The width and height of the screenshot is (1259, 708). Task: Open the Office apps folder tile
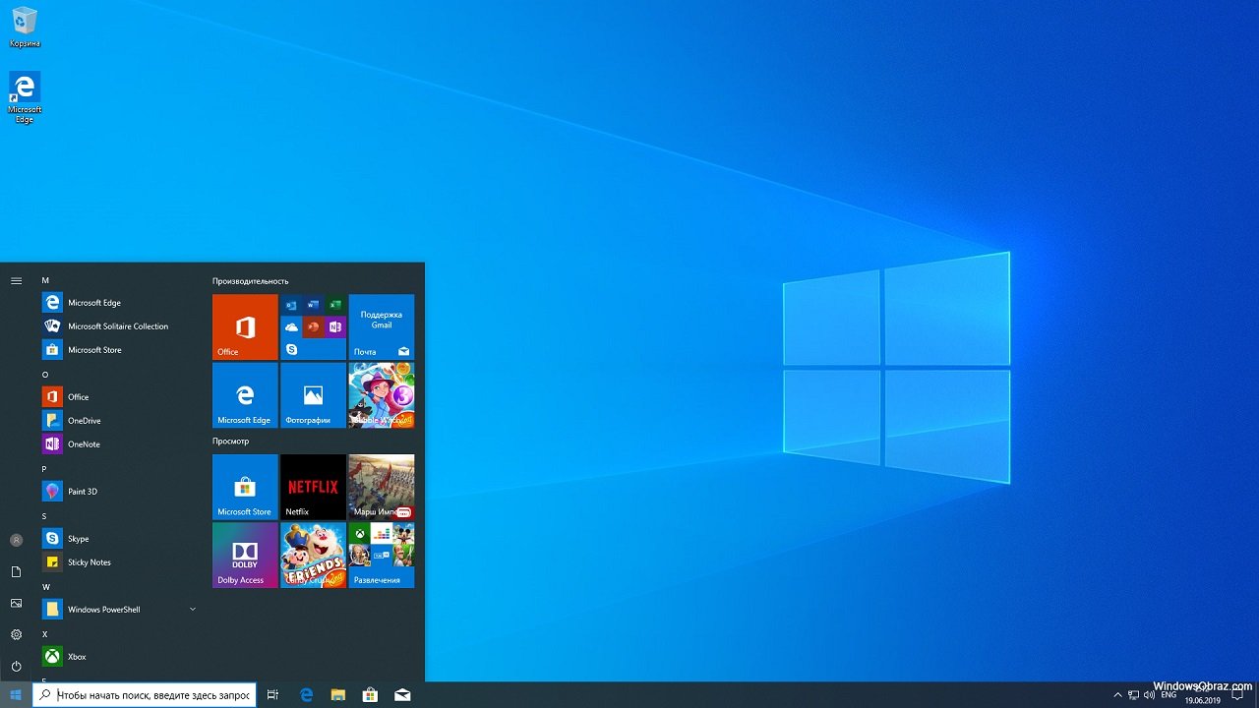pos(313,326)
